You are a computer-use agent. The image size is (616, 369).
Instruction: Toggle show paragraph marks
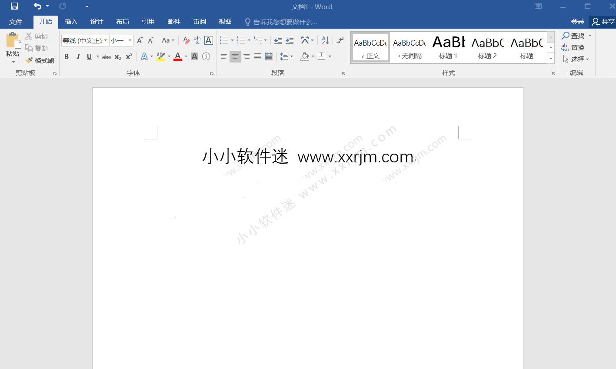[x=340, y=40]
